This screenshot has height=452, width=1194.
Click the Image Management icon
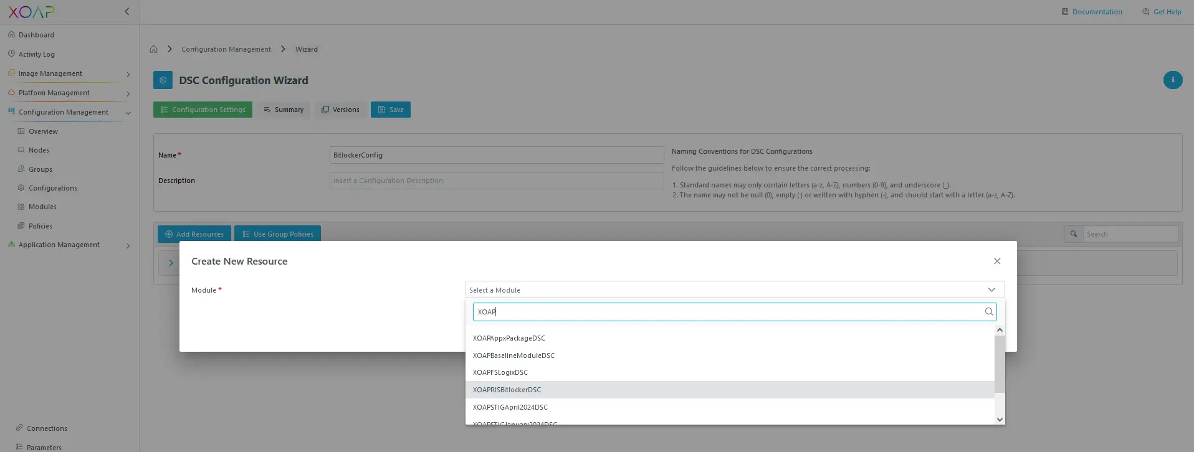[11, 73]
